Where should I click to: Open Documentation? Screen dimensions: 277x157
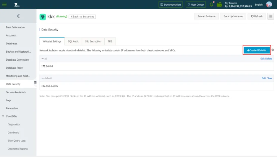pos(171,5)
